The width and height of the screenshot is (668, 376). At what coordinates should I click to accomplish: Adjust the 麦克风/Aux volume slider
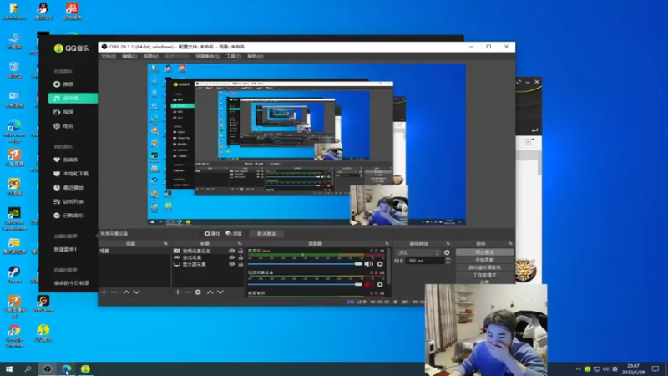tap(305, 264)
